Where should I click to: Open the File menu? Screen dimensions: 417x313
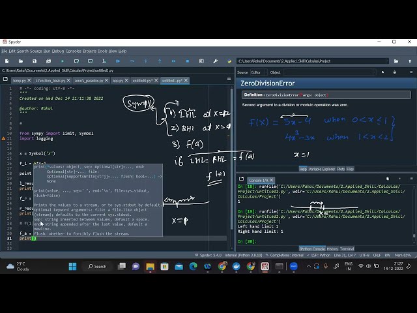(x=5, y=51)
